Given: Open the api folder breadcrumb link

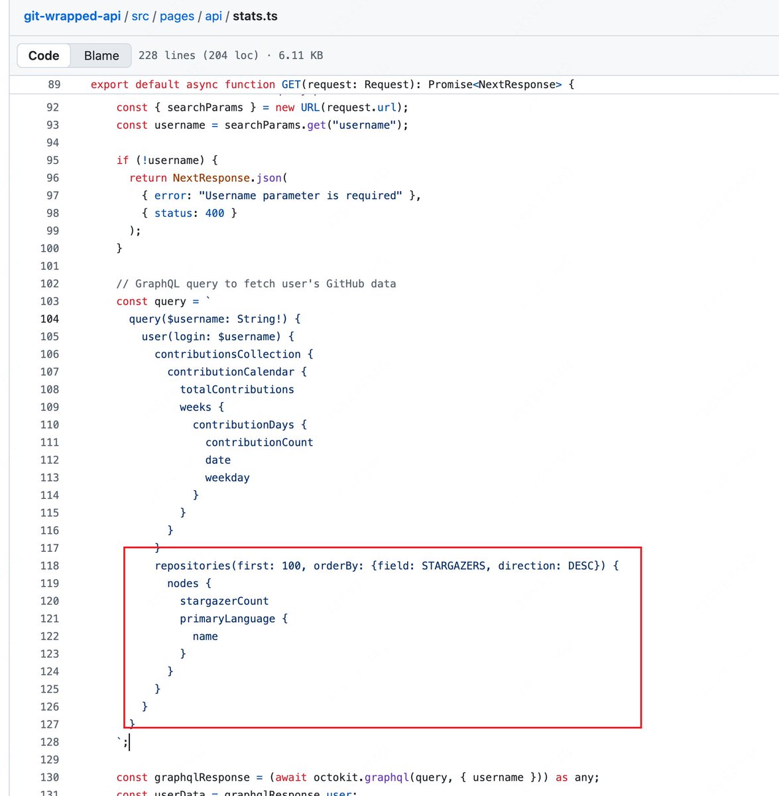Looking at the screenshot, I should pyautogui.click(x=213, y=16).
